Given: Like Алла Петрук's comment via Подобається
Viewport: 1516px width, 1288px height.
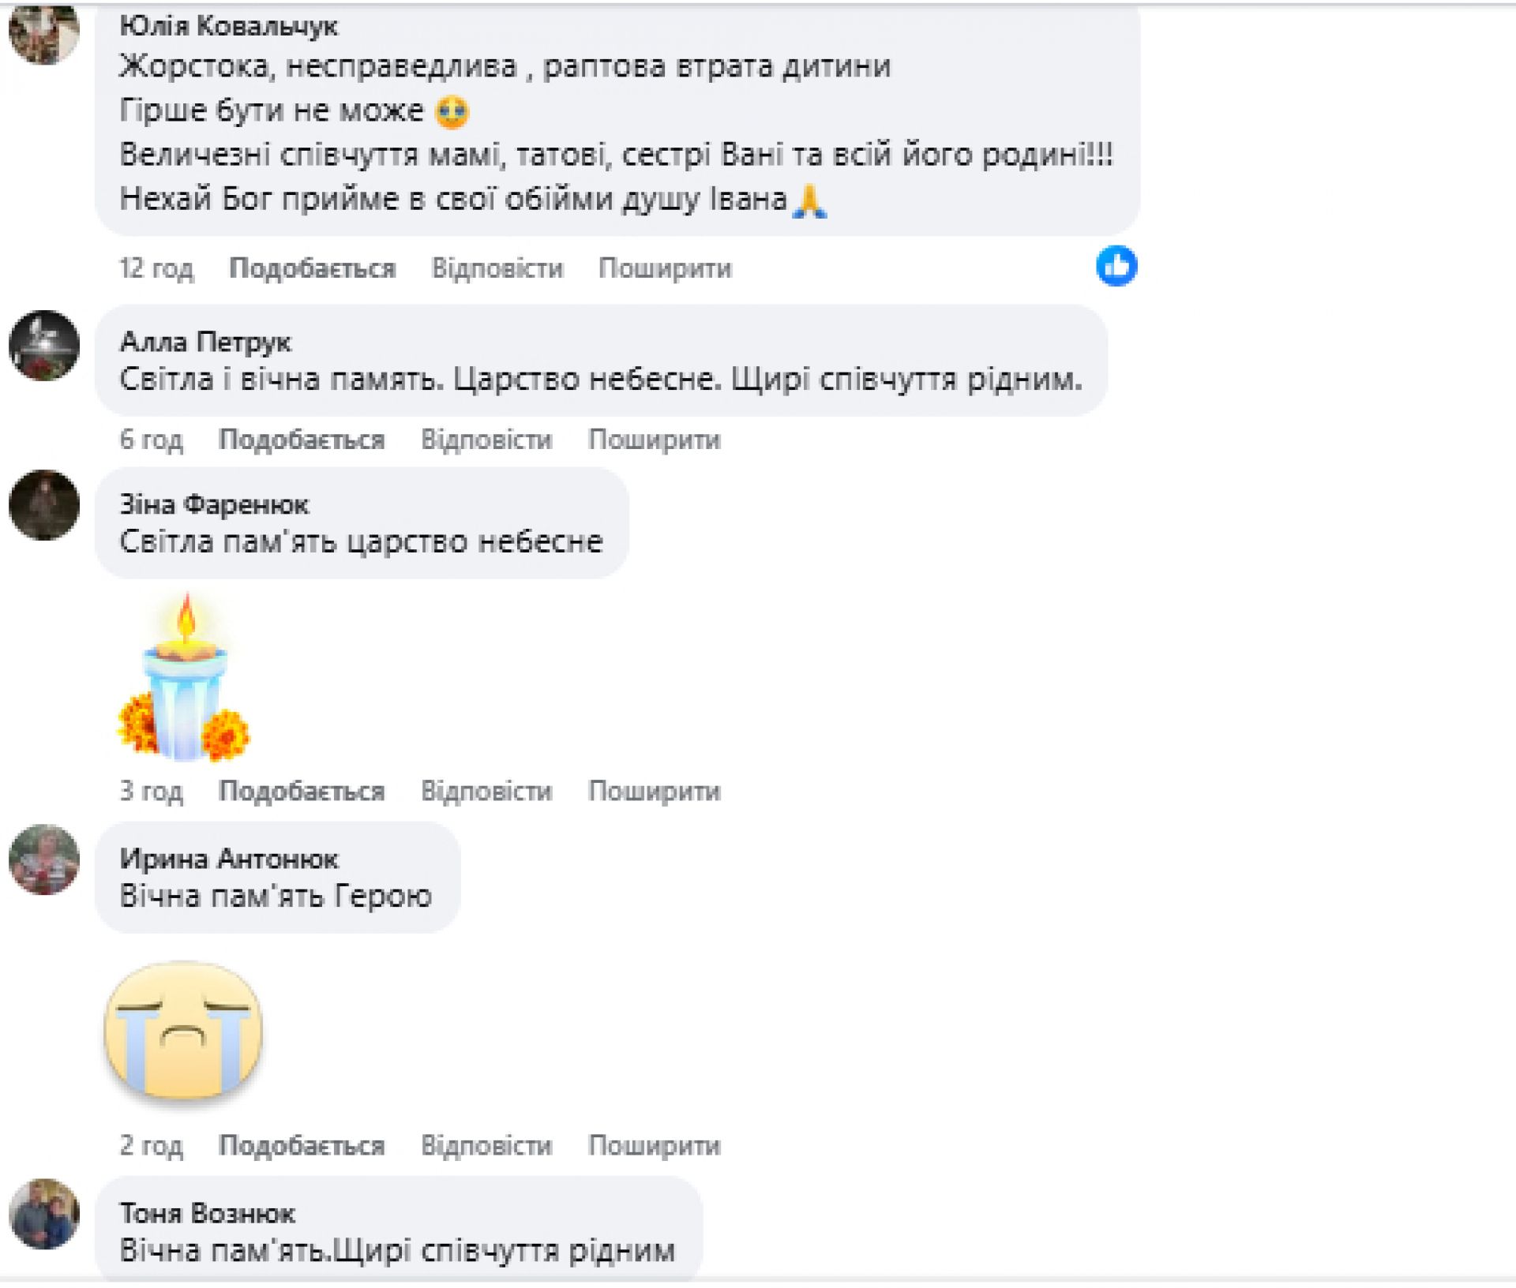Looking at the screenshot, I should point(302,440).
